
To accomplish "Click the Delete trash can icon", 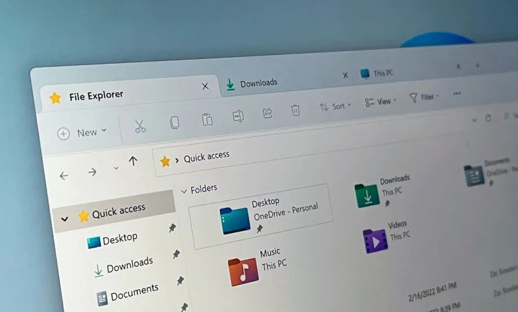I will tap(296, 110).
